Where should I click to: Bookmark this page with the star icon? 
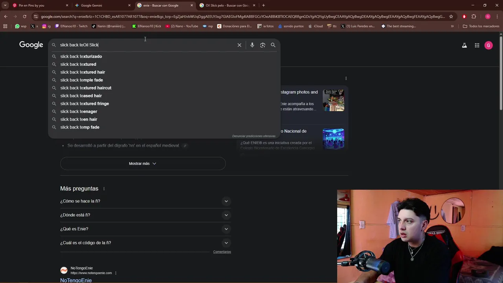click(451, 17)
